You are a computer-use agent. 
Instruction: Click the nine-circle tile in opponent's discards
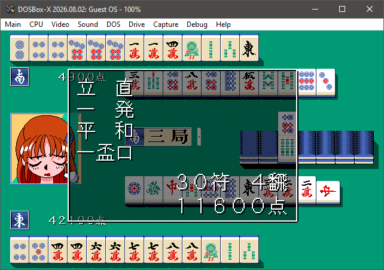(x=307, y=82)
